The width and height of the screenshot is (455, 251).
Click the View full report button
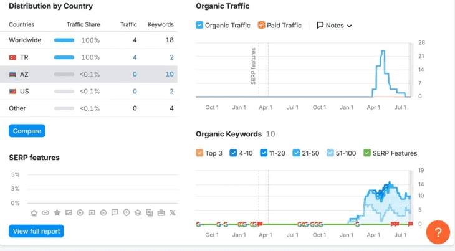tap(36, 231)
